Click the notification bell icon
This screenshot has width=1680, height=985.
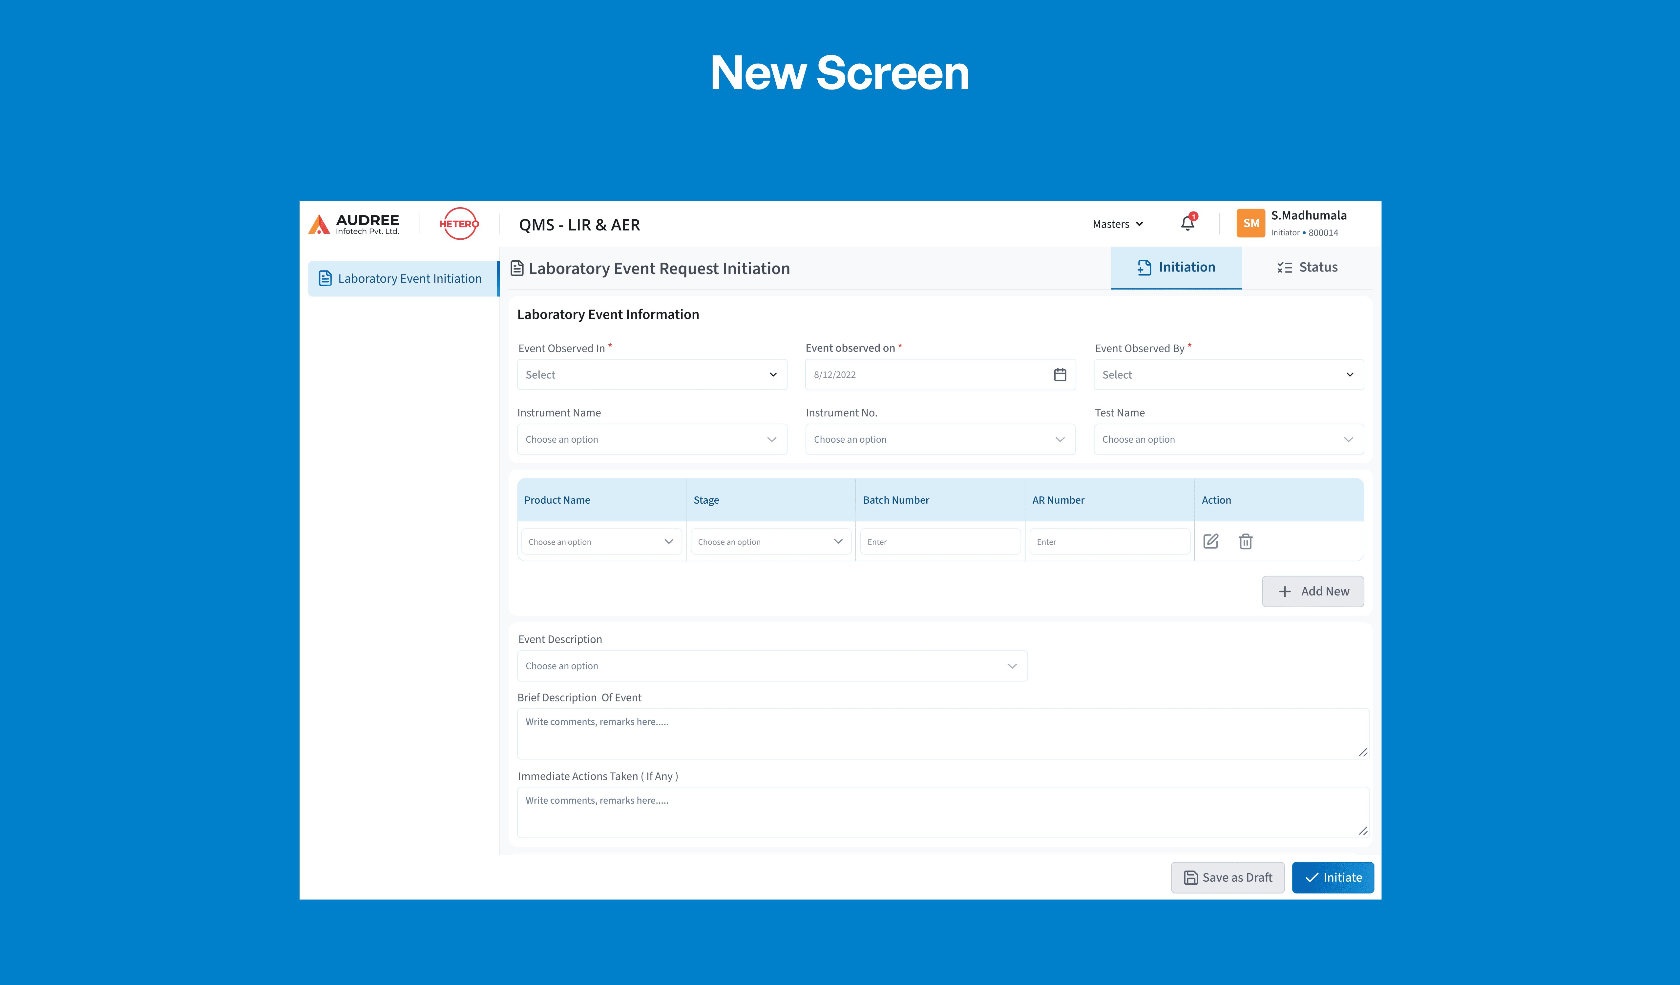(1187, 223)
